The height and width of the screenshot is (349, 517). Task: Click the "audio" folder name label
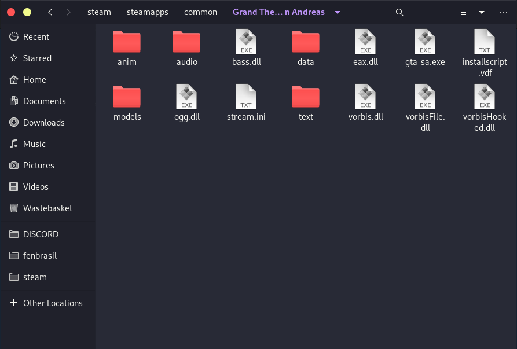coord(186,62)
